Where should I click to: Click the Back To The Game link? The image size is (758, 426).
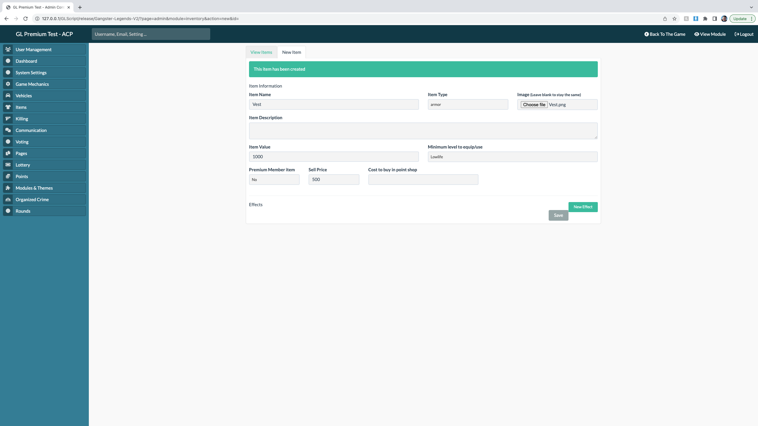665,34
